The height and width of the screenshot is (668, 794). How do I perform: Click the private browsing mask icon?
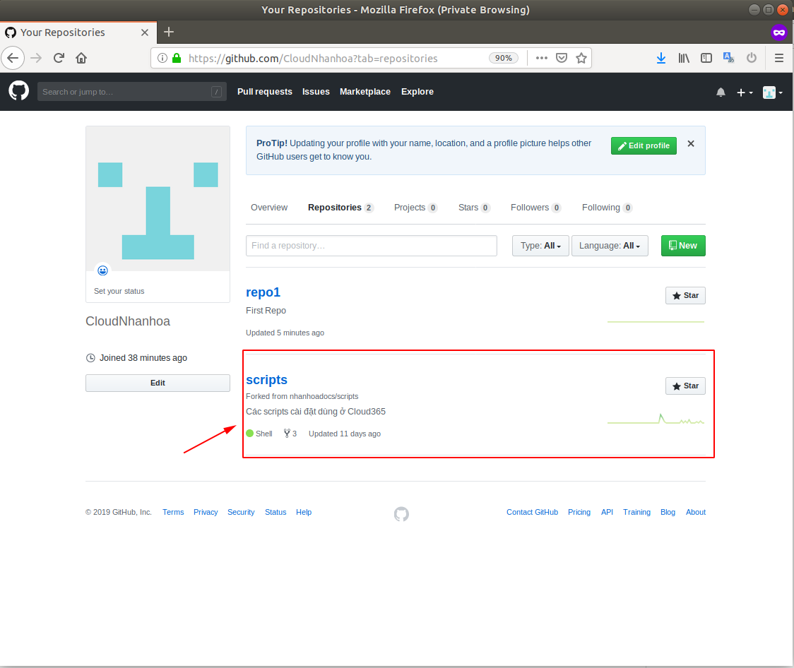click(778, 32)
